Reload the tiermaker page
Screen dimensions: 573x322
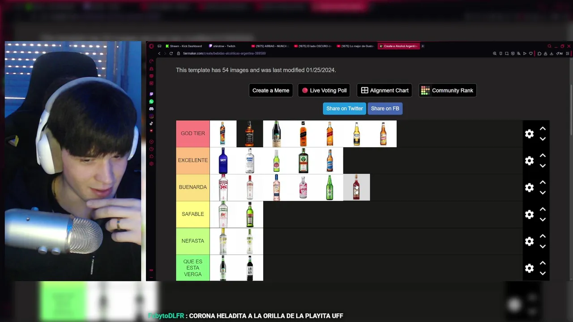171,53
